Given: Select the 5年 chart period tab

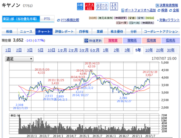Looking at the screenshot, I should click(138, 50).
